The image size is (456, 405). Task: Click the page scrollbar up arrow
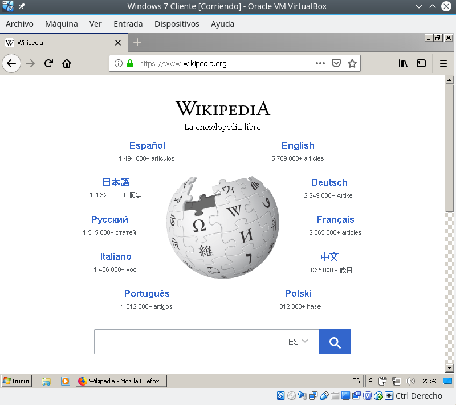click(449, 80)
